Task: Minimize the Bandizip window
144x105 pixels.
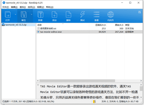Action: (122, 3)
